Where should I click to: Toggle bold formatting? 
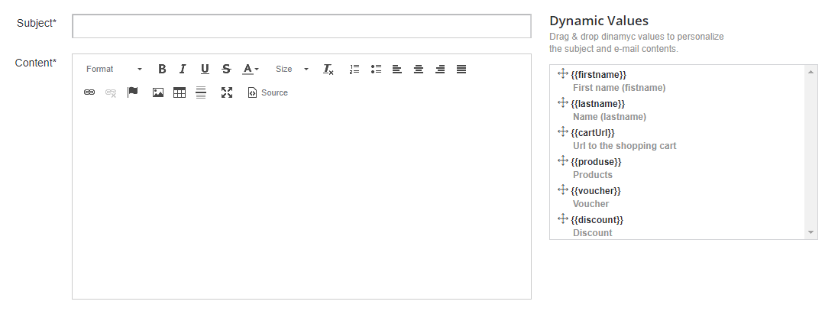[x=162, y=69]
